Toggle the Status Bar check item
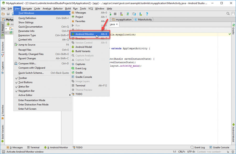 pos(42,87)
